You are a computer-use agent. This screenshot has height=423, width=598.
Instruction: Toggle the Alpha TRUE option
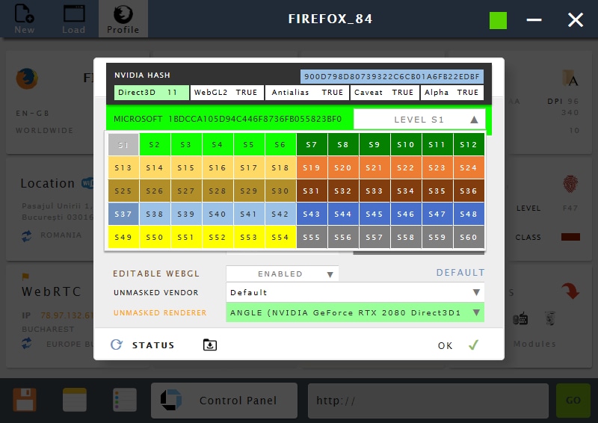(x=452, y=93)
